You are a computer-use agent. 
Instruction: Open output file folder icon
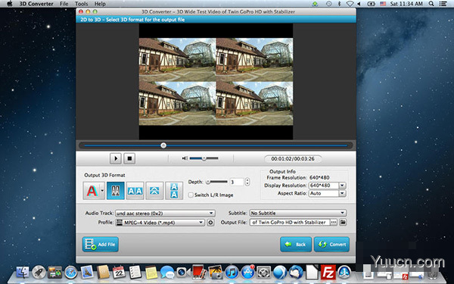click(343, 222)
